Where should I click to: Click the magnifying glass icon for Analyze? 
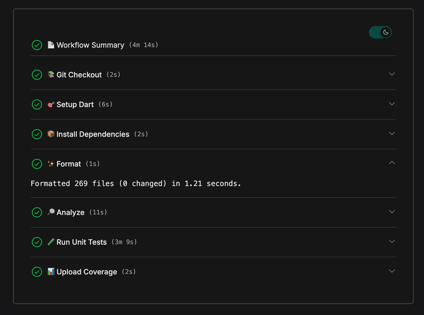click(x=51, y=212)
